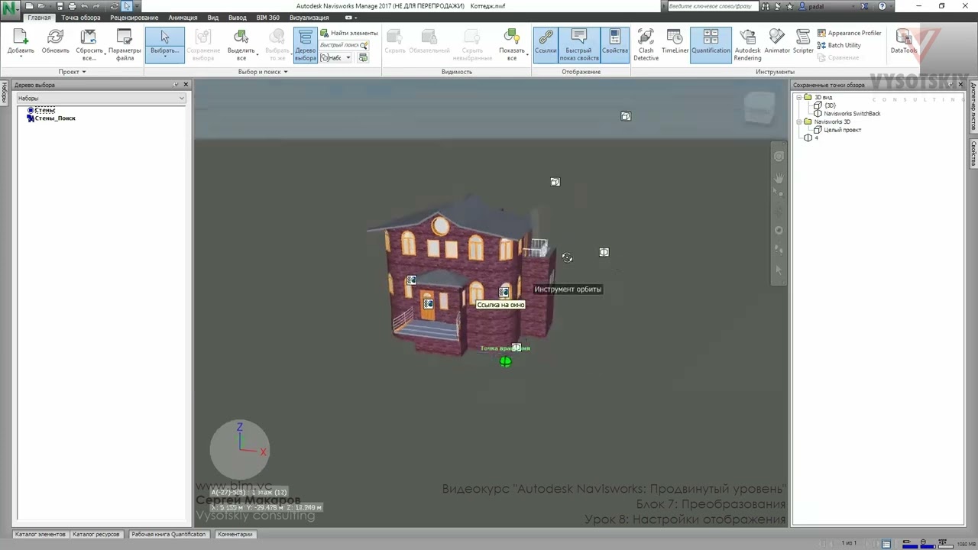Toggle Быстрый показ свойств quick properties
978x550 pixels.
coord(578,46)
